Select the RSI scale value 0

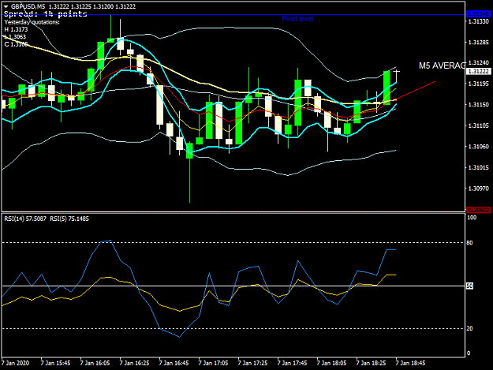[469, 353]
